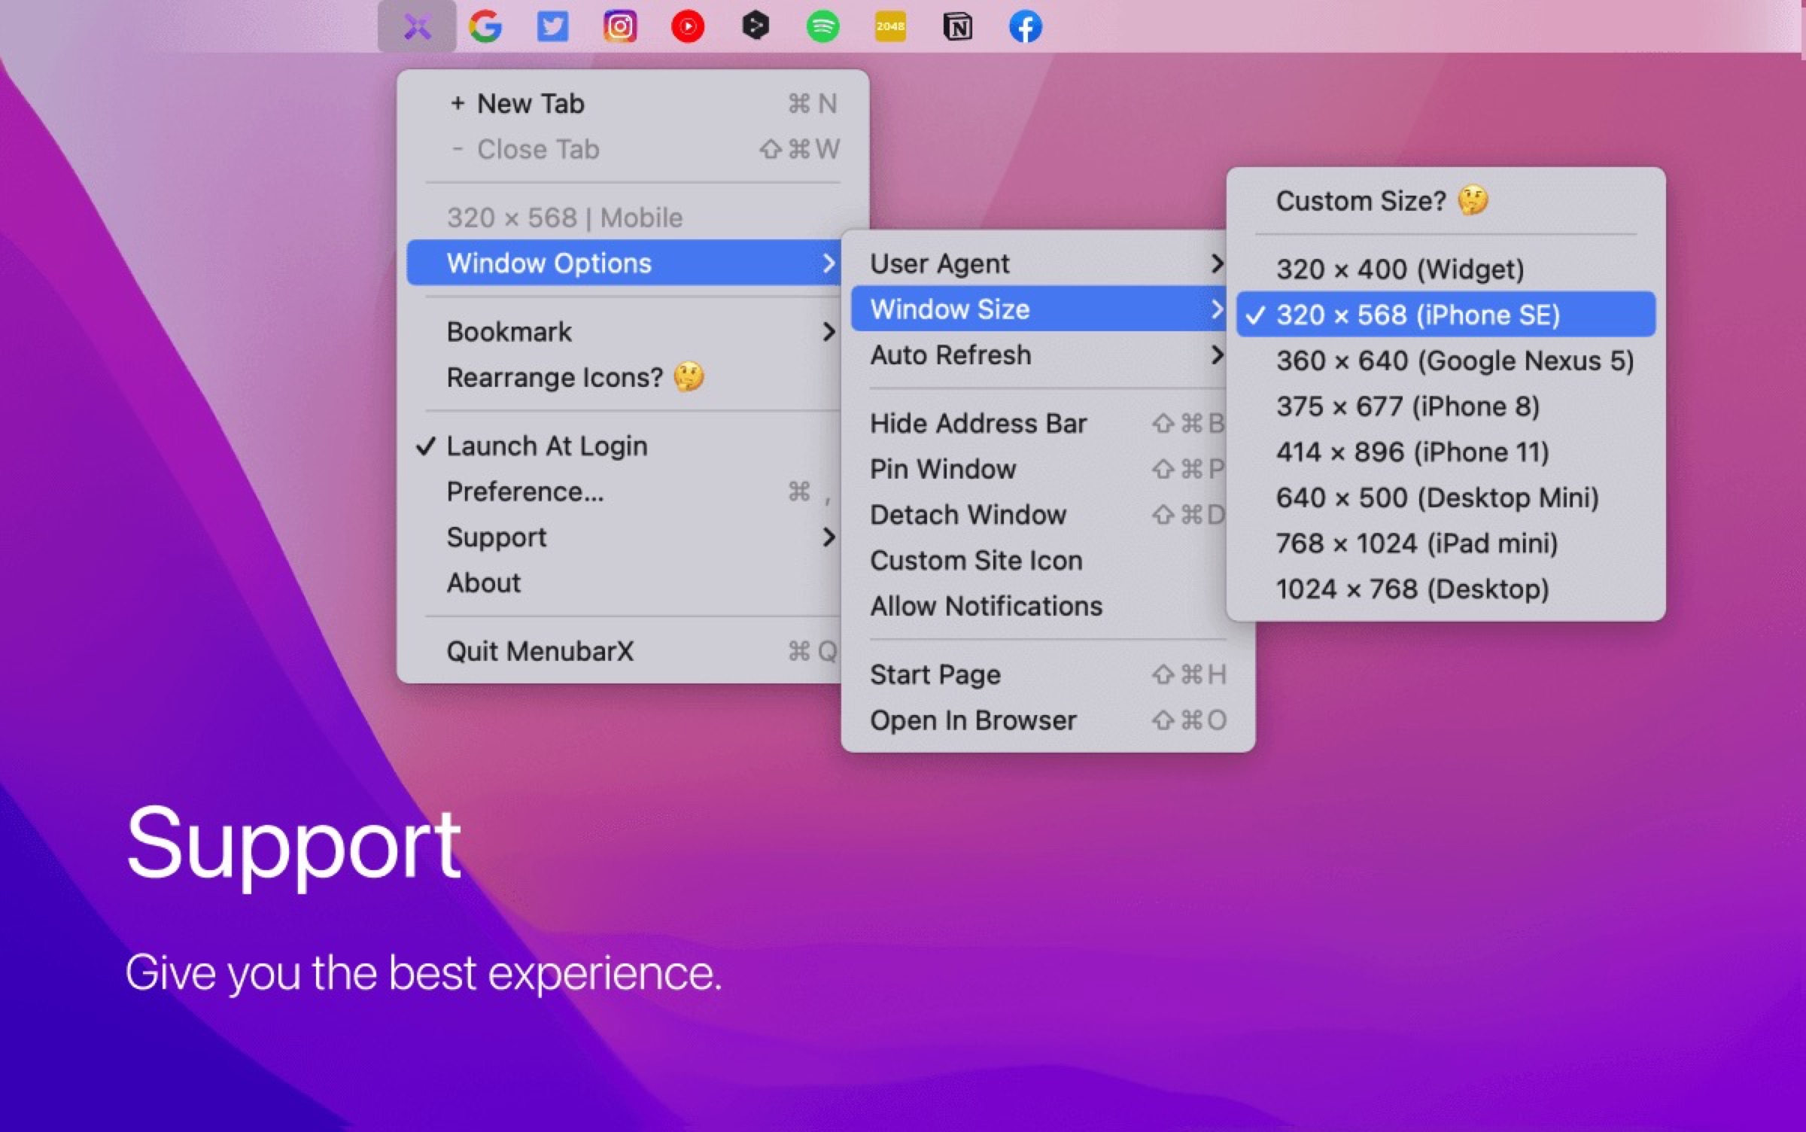Click the New Tab menu item
The image size is (1806, 1132).
pos(531,104)
